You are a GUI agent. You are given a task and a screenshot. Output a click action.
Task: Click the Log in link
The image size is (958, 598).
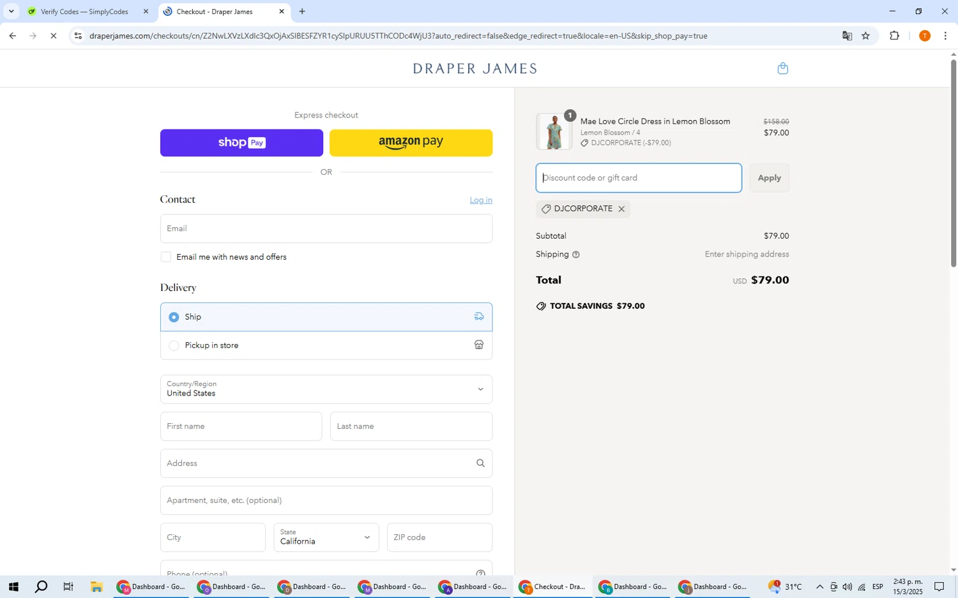481,200
